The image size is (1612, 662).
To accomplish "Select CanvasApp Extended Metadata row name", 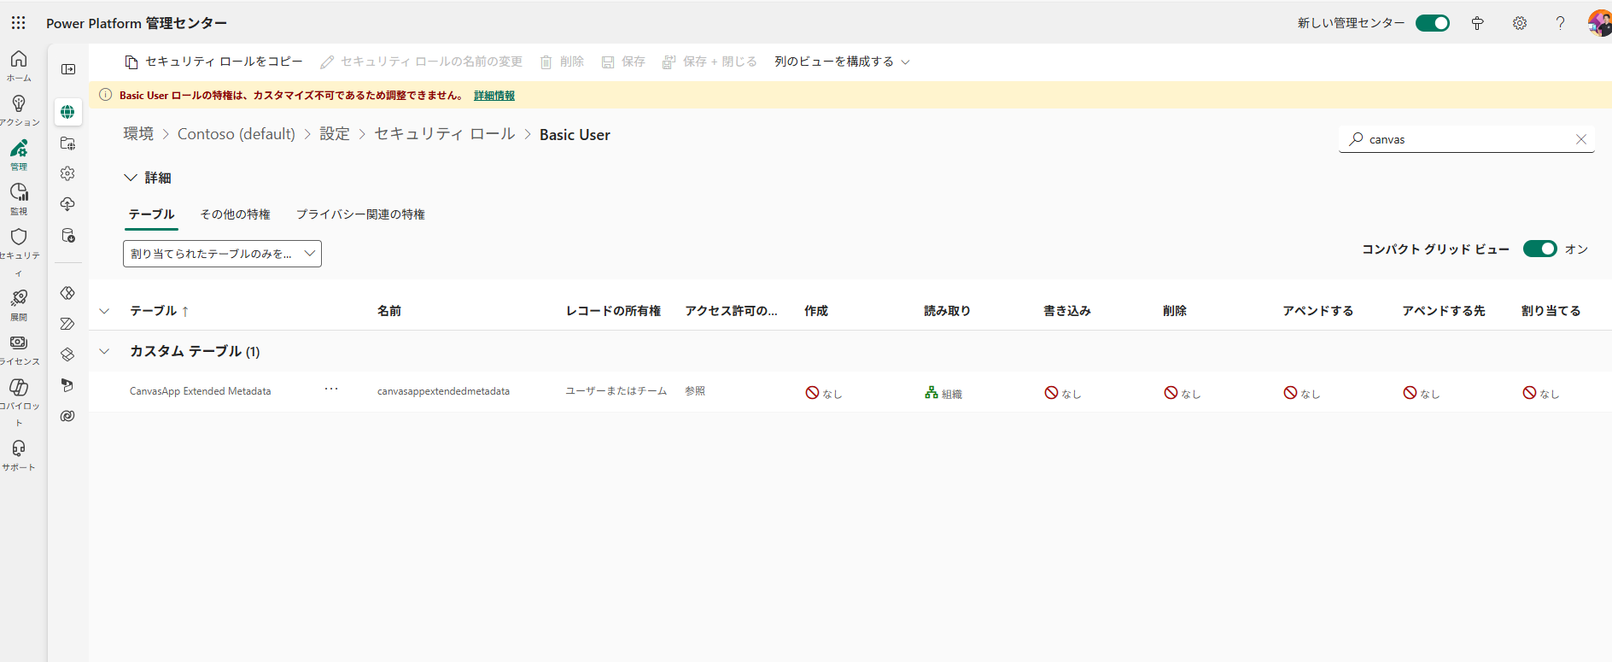I will click(x=200, y=391).
